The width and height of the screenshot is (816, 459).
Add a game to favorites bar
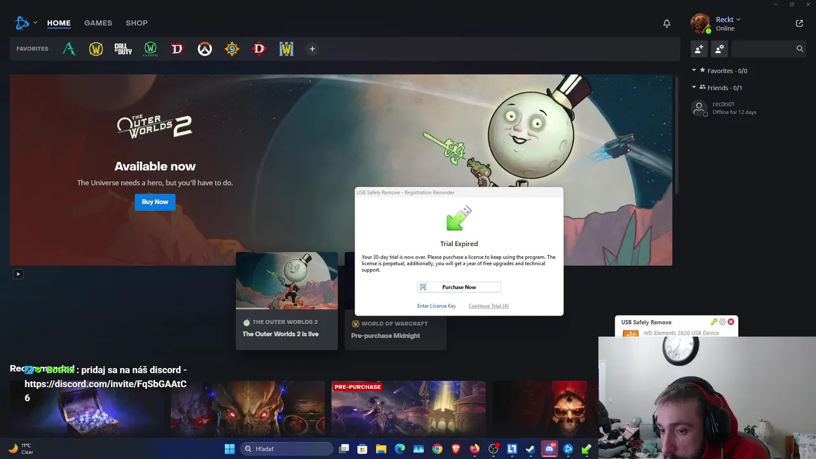(x=312, y=49)
